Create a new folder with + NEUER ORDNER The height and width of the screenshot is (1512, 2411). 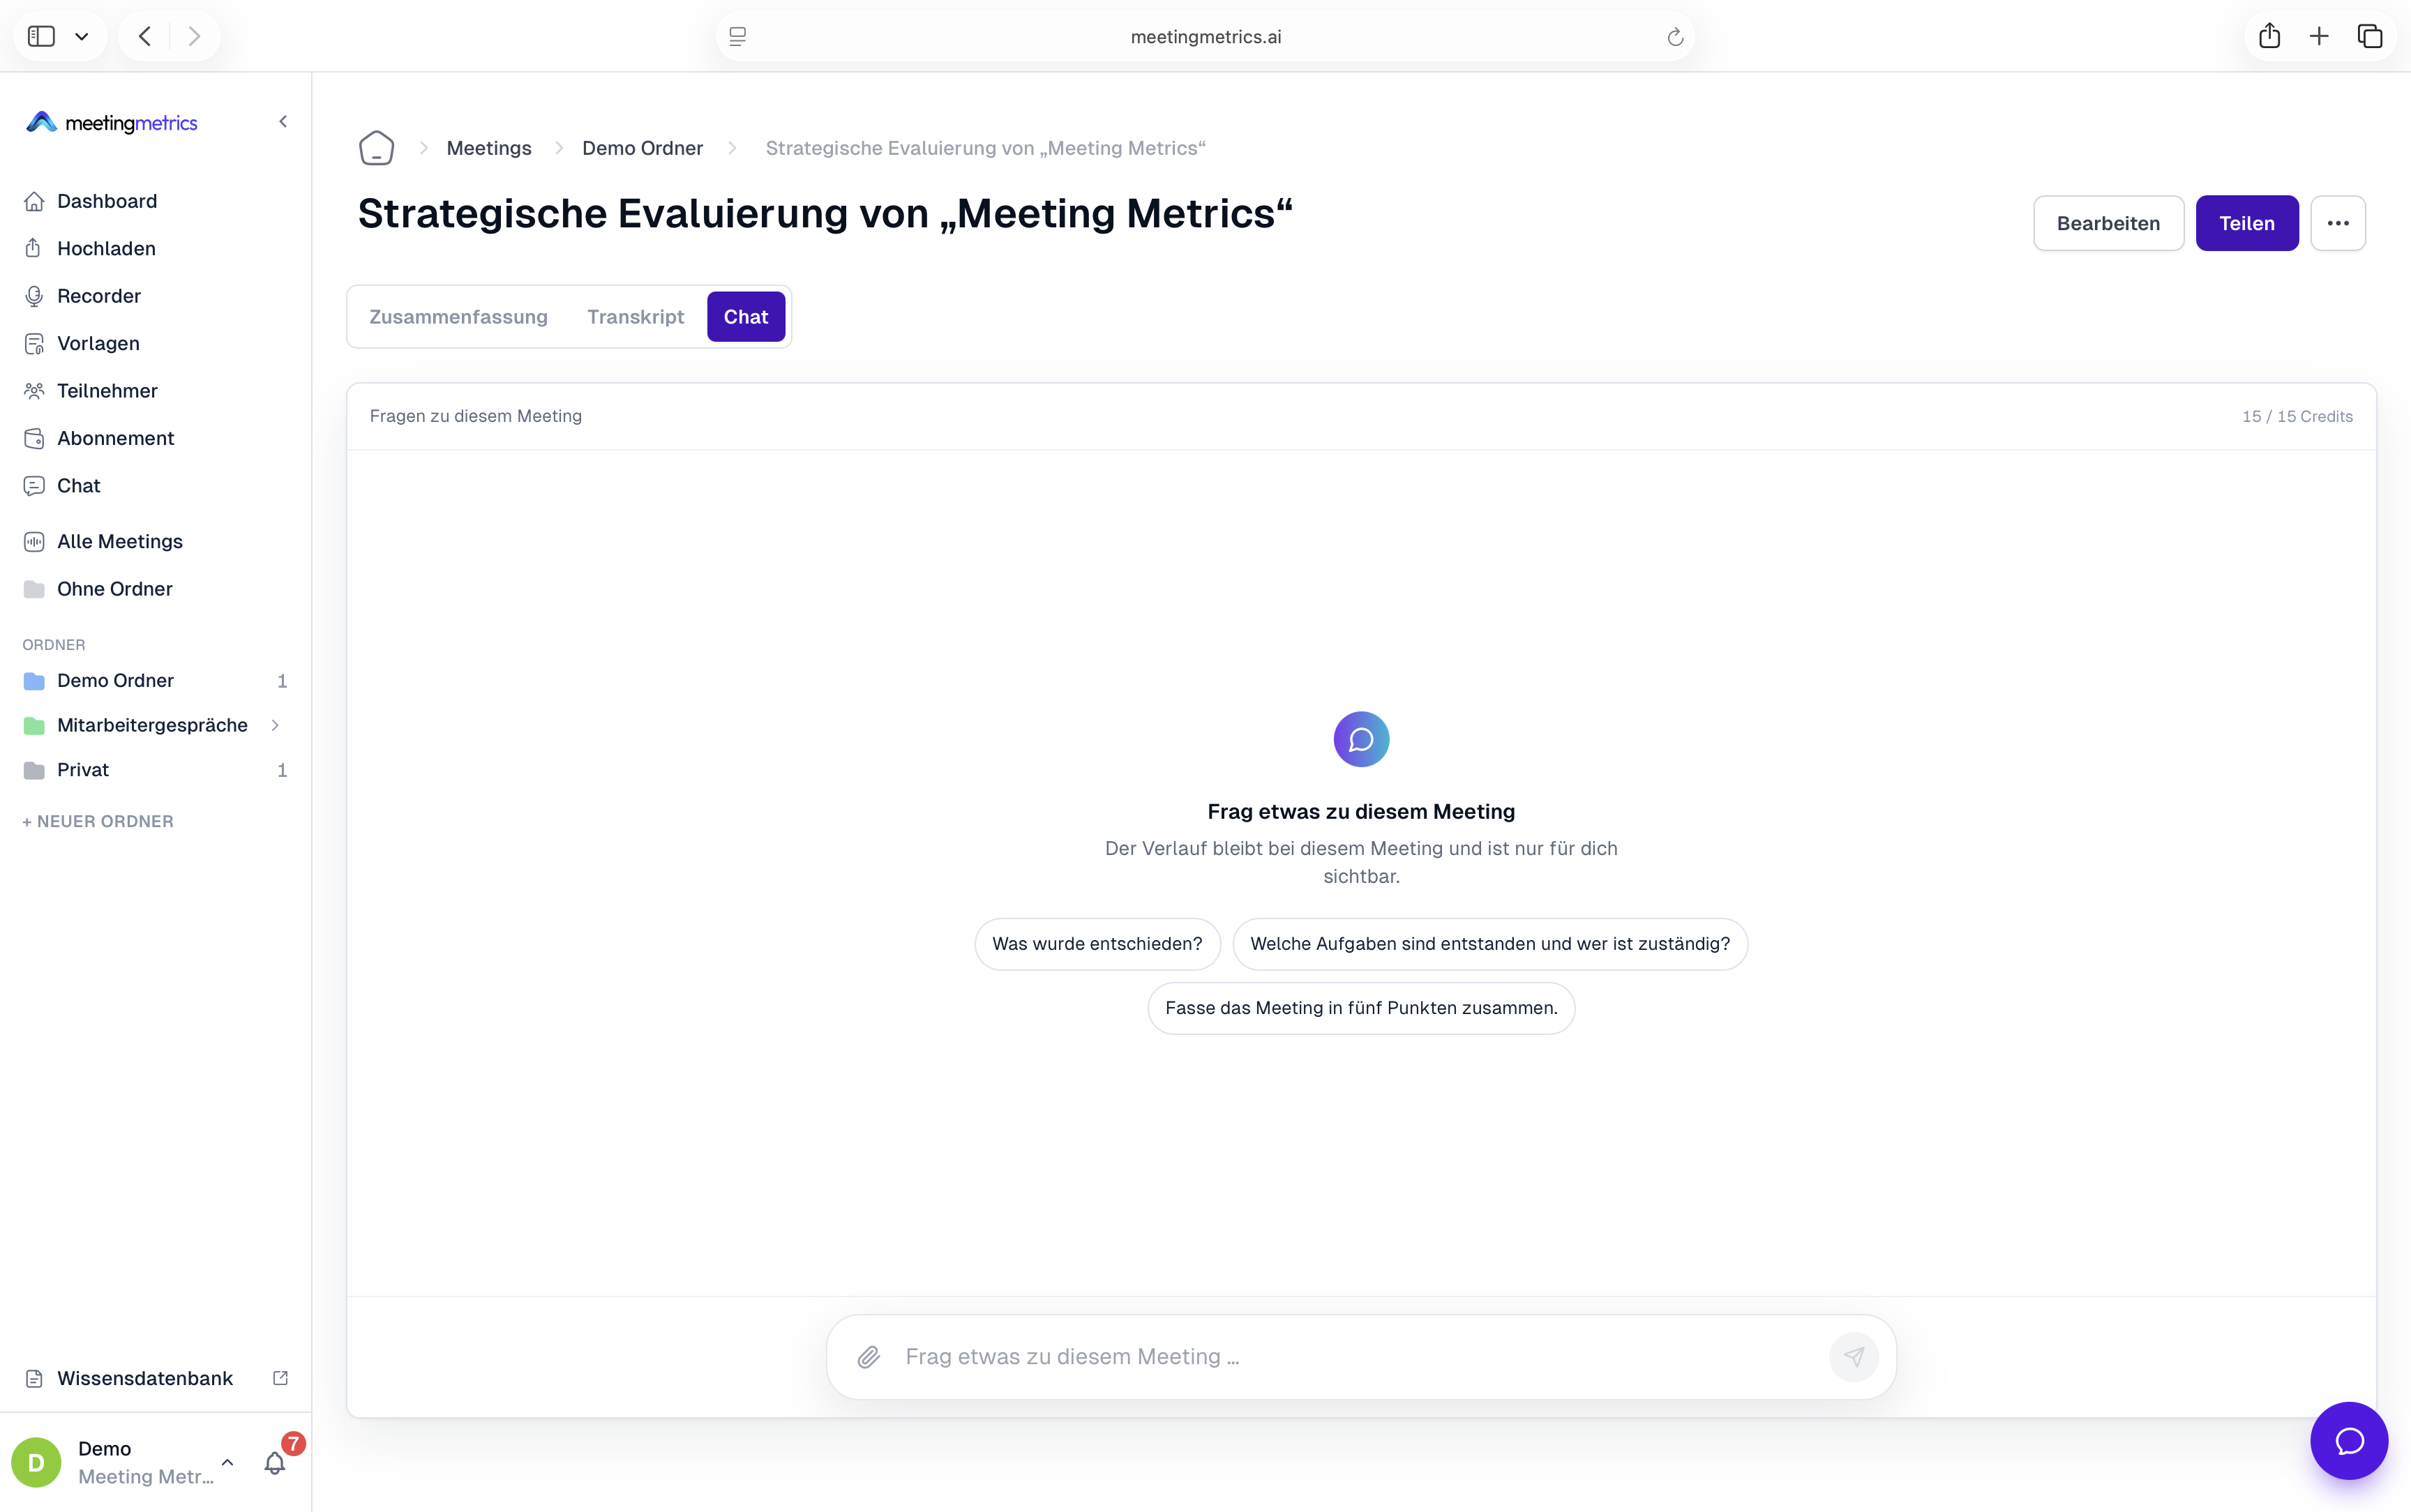98,821
